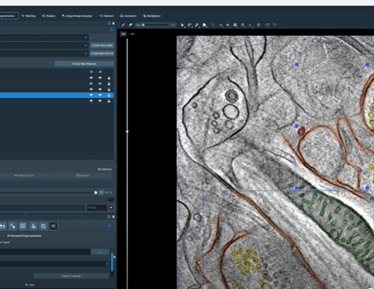
Task: Click the undo arrow in the toolbar
Action: click(x=268, y=25)
